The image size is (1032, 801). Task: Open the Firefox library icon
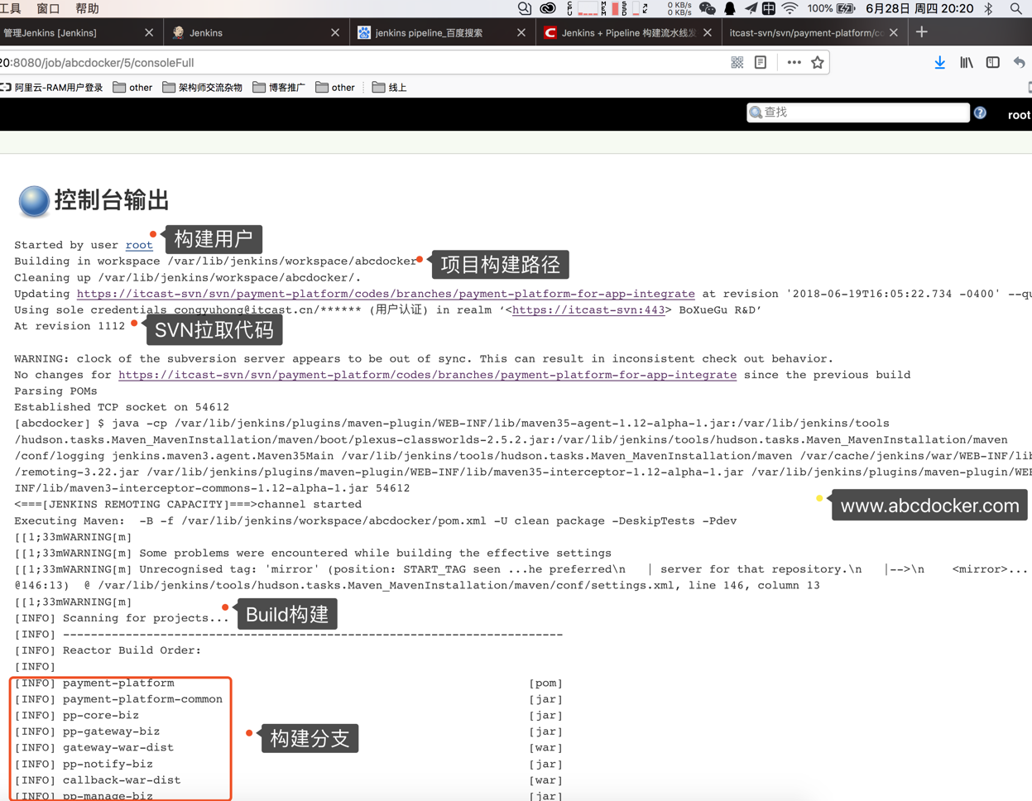click(966, 63)
